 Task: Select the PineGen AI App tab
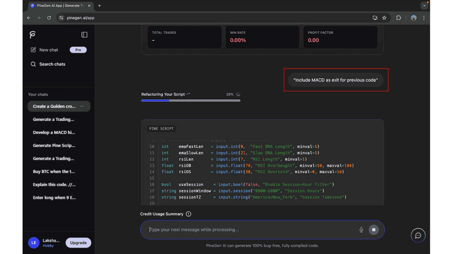pos(61,6)
